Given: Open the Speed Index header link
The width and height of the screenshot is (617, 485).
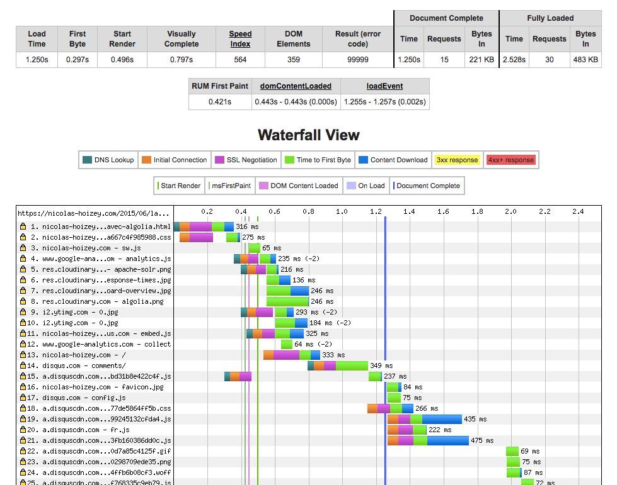Looking at the screenshot, I should click(x=240, y=39).
